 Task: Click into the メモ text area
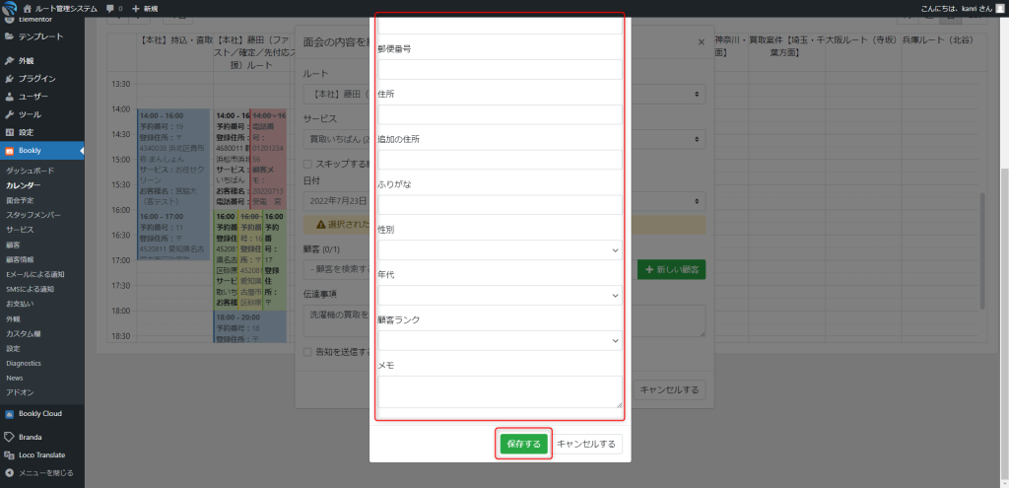click(x=500, y=391)
